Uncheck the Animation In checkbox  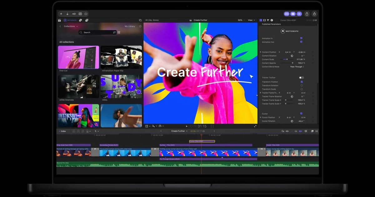tap(301, 38)
